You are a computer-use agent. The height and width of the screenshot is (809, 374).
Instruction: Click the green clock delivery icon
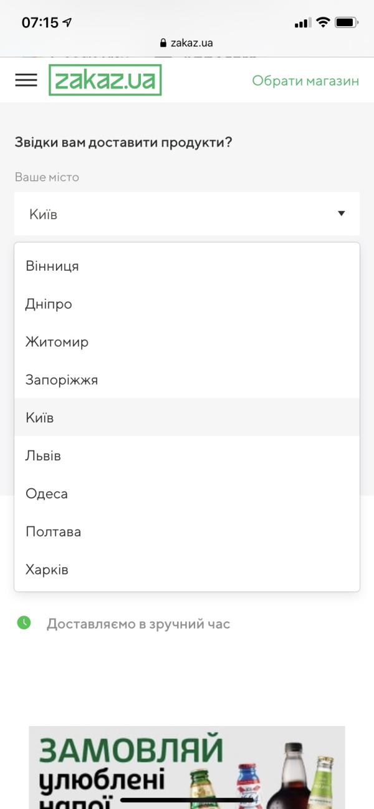click(24, 622)
